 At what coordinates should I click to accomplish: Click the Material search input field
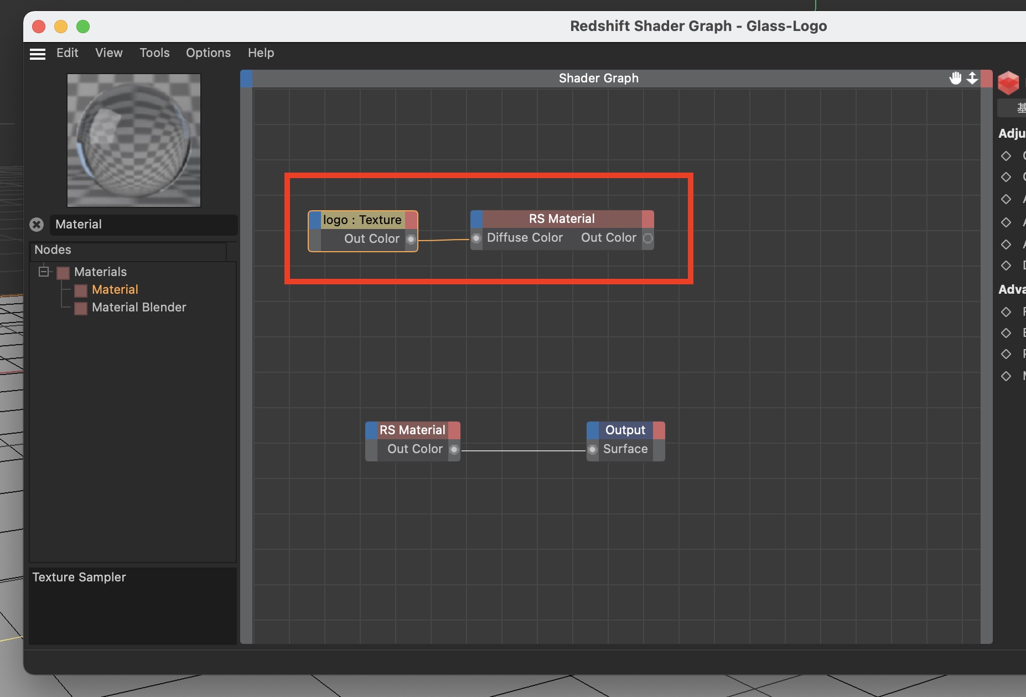point(143,224)
